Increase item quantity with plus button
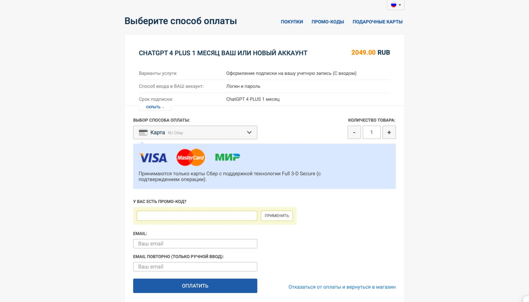Image resolution: width=529 pixels, height=302 pixels. [389, 132]
